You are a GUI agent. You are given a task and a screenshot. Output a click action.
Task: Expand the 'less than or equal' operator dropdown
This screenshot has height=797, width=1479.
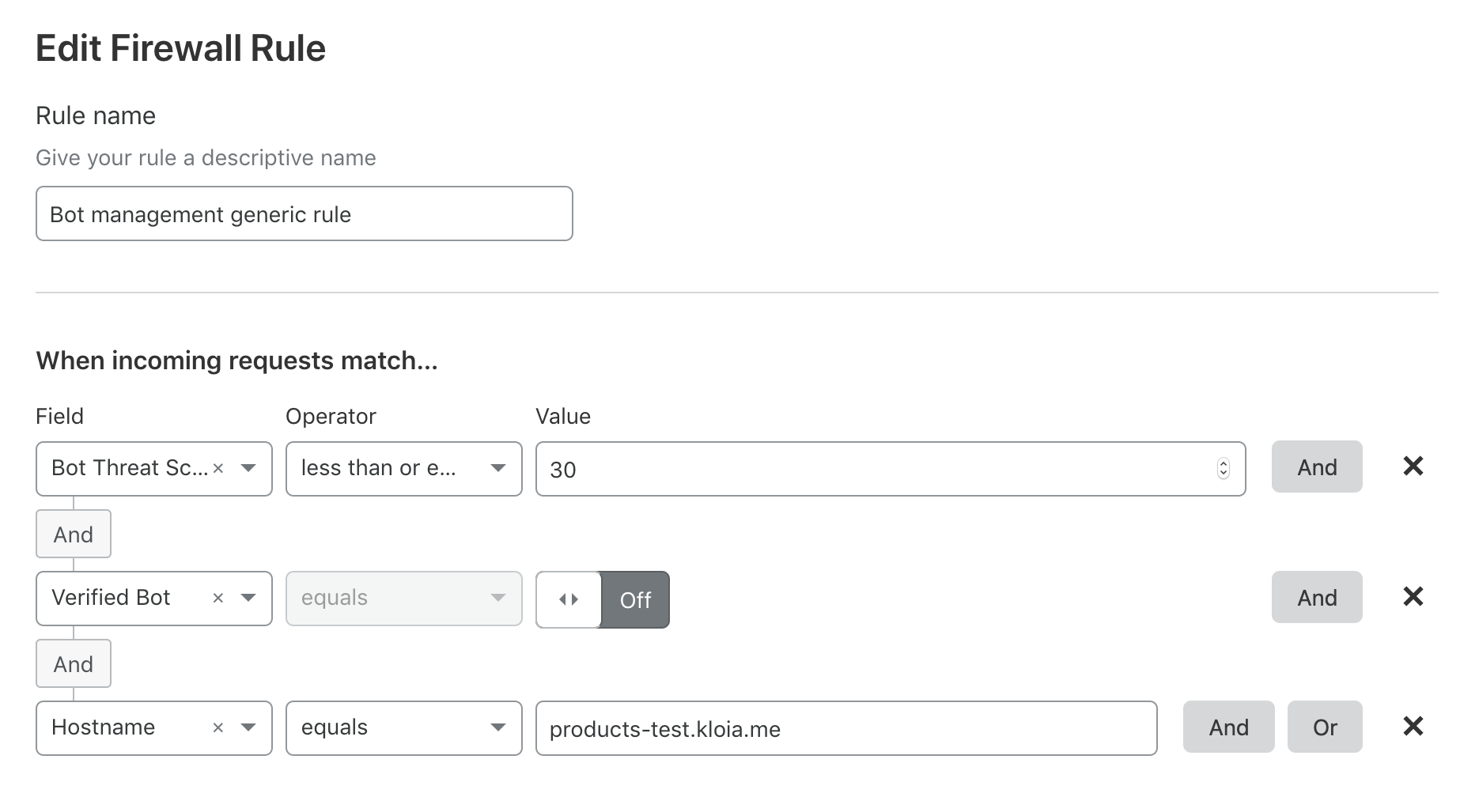(x=497, y=468)
